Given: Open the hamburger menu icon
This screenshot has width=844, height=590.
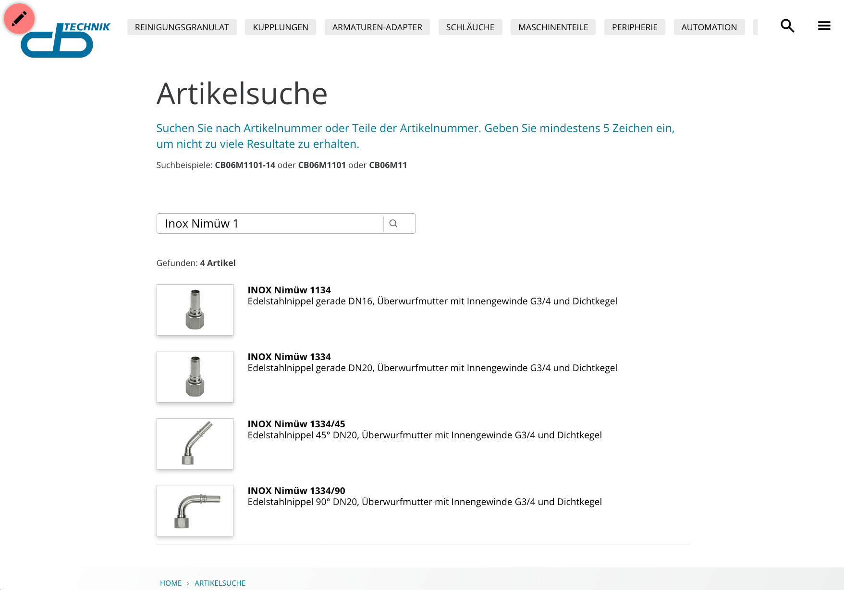Looking at the screenshot, I should coord(824,26).
